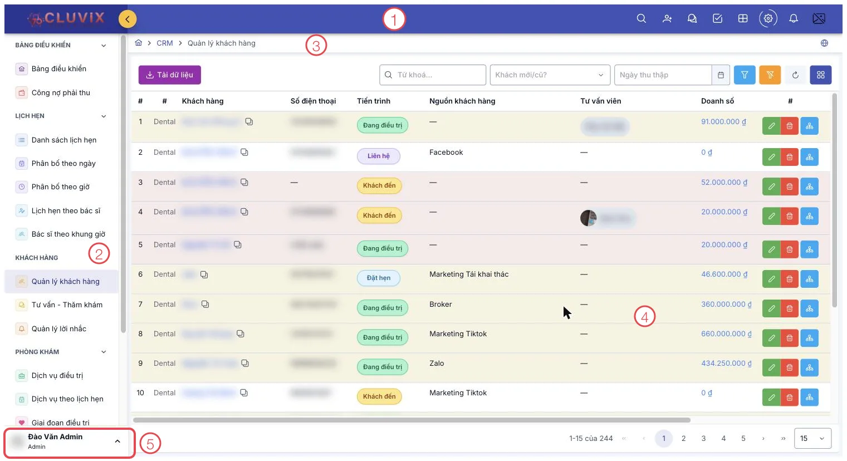The image size is (847, 461).
Task: Edit the customer in row 1
Action: [x=771, y=126]
